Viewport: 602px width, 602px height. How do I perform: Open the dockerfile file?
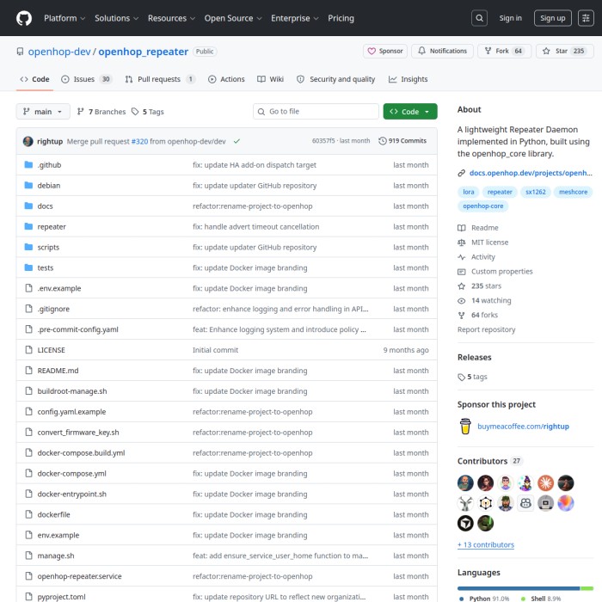coord(53,515)
